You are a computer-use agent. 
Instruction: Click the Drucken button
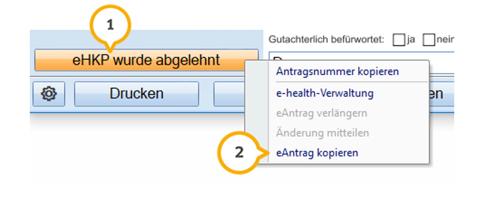click(x=136, y=94)
